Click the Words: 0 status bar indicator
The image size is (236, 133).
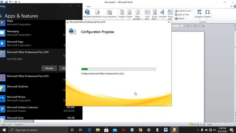tap(19, 125)
